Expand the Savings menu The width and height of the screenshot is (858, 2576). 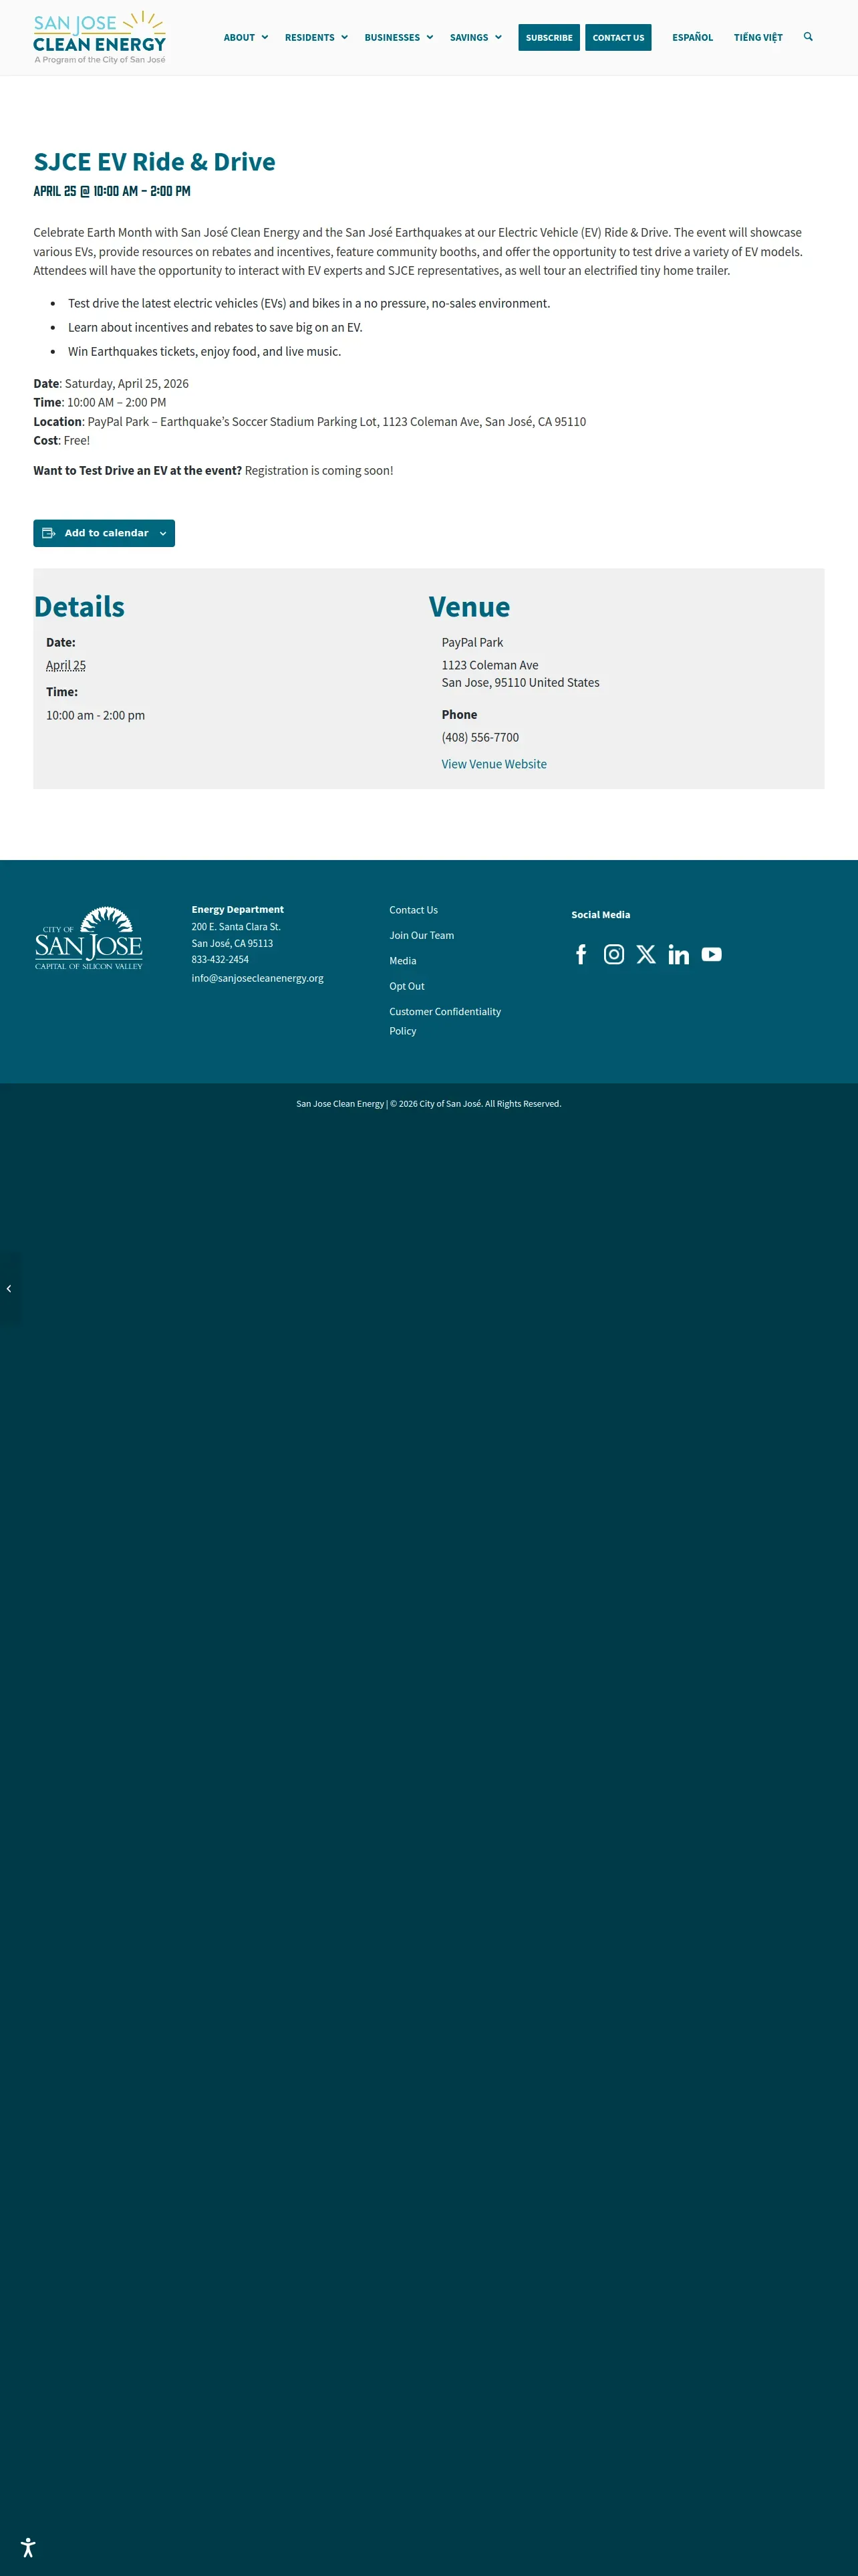pos(476,38)
